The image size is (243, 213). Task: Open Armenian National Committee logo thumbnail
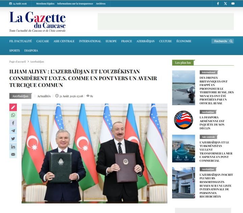click(184, 120)
